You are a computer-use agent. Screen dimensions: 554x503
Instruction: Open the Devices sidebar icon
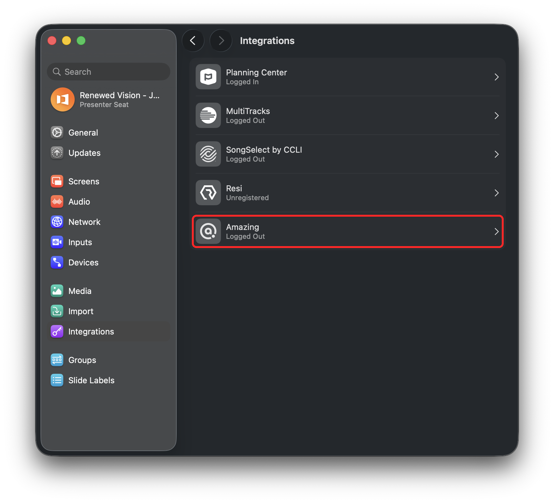pyautogui.click(x=57, y=262)
